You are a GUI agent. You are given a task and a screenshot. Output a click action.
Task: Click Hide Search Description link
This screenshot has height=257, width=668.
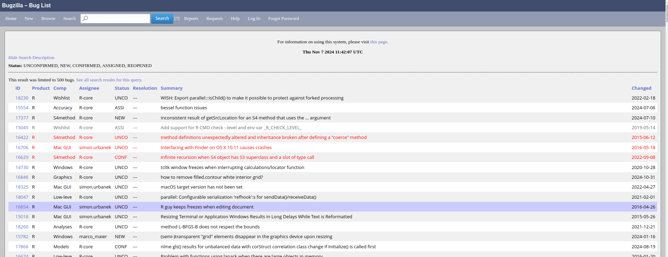[31, 58]
